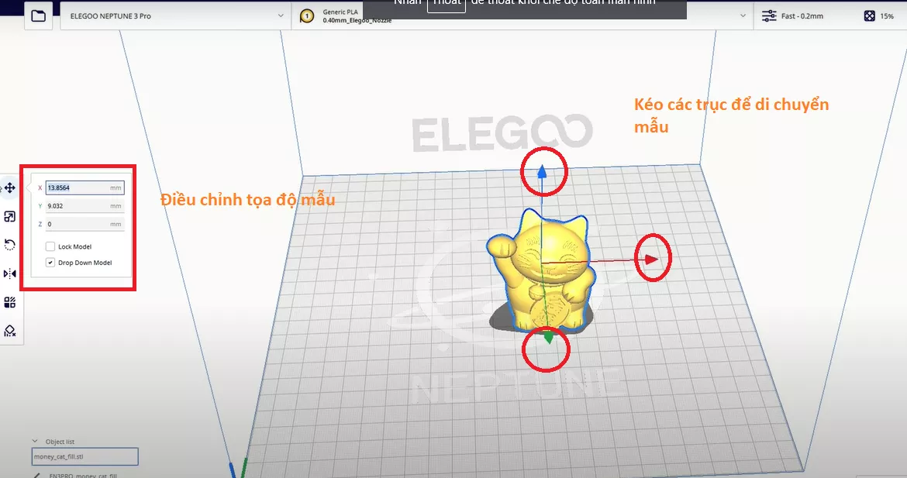Uncheck Drop Down Model
Viewport: 907px width, 478px height.
pyautogui.click(x=50, y=263)
